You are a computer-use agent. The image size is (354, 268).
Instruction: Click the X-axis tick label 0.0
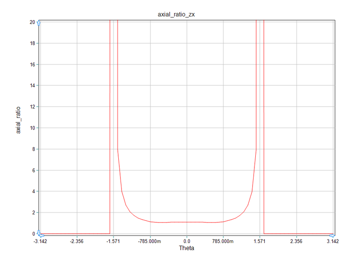pos(187,241)
